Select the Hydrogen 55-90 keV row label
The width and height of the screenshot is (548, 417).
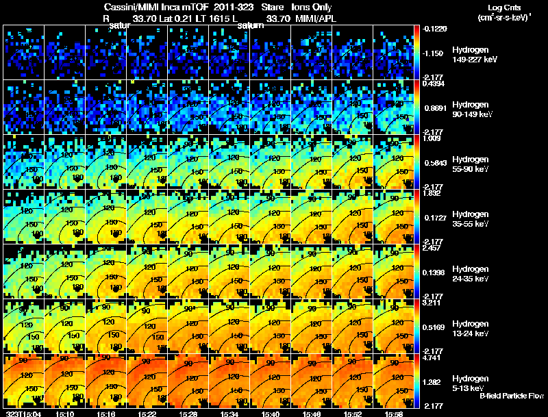471,164
